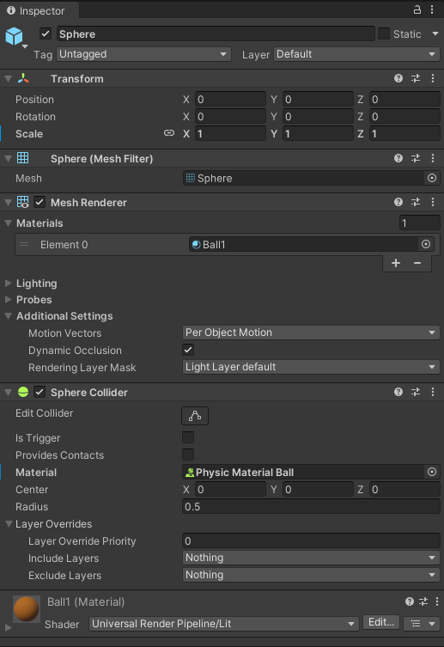The width and height of the screenshot is (444, 647).
Task: Open the shader list view options button
Action: (420, 623)
